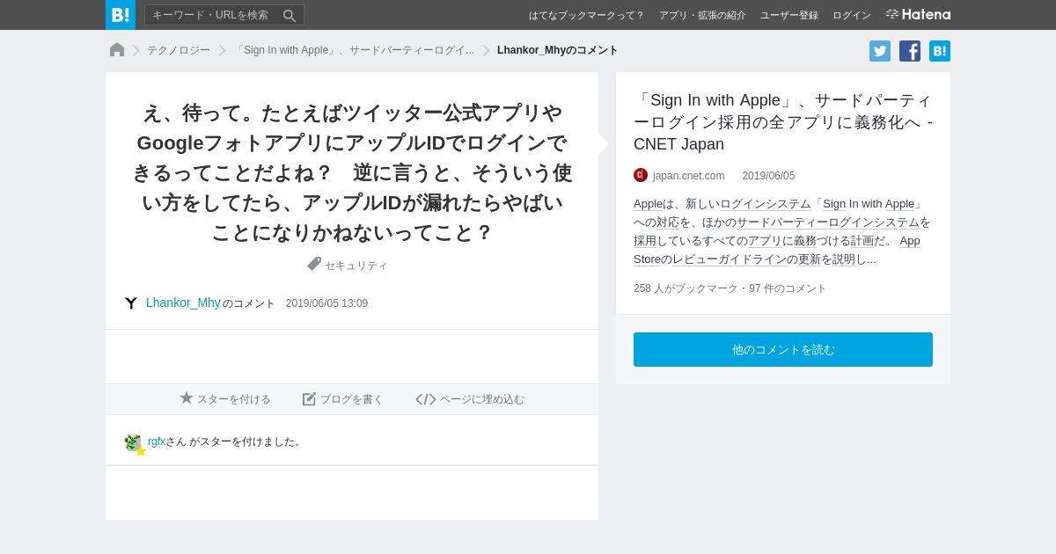
Task: Click the セキュリティ tag
Action: click(x=356, y=266)
